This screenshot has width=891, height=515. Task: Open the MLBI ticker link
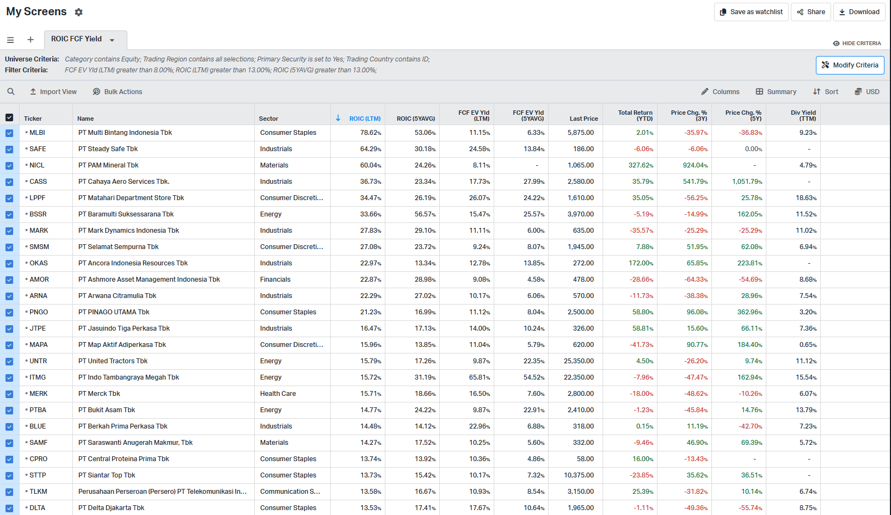(37, 133)
